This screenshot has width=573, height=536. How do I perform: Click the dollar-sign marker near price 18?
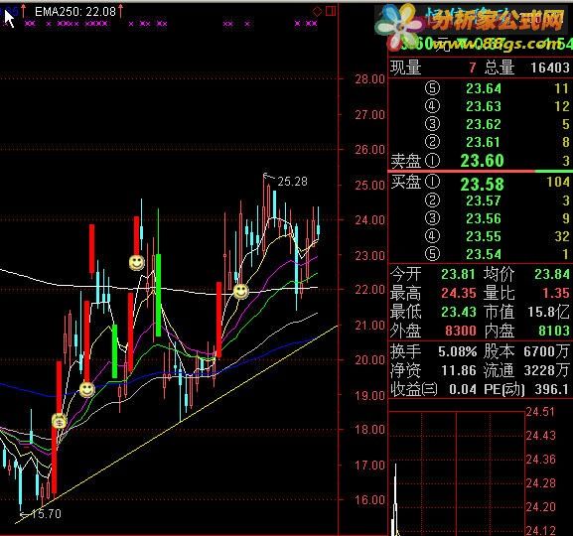60,421
